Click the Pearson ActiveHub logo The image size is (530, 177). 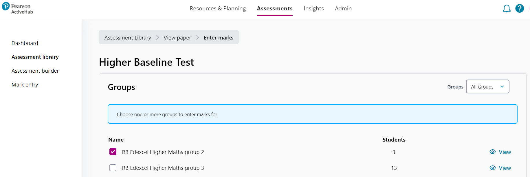tap(18, 9)
